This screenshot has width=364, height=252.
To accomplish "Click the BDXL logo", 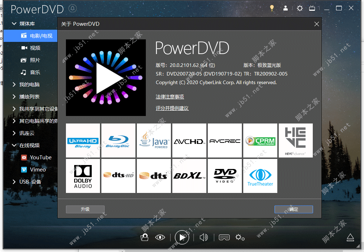I will coord(189,176).
